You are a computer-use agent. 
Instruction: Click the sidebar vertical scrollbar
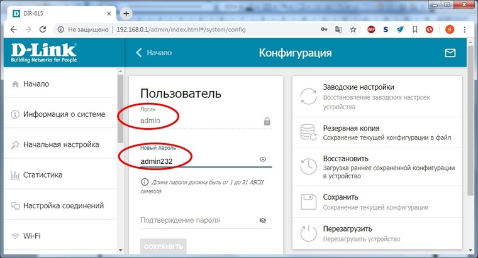pos(120,107)
